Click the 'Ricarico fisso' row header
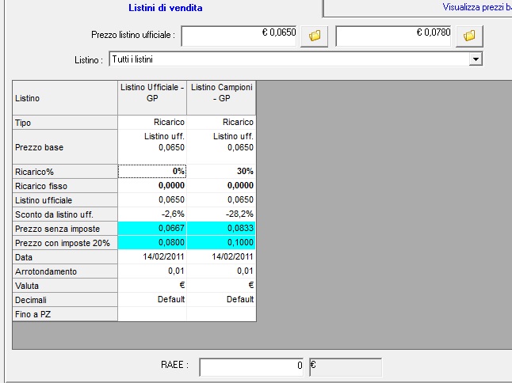The image size is (512, 383). pyautogui.click(x=65, y=186)
